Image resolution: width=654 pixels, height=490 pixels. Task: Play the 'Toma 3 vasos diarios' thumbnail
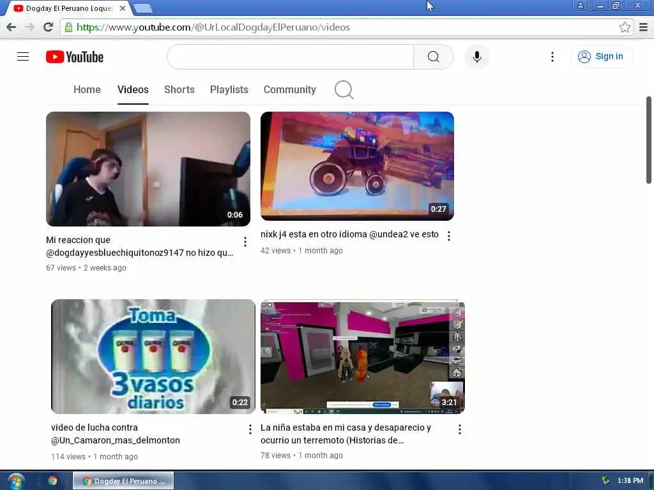(153, 356)
